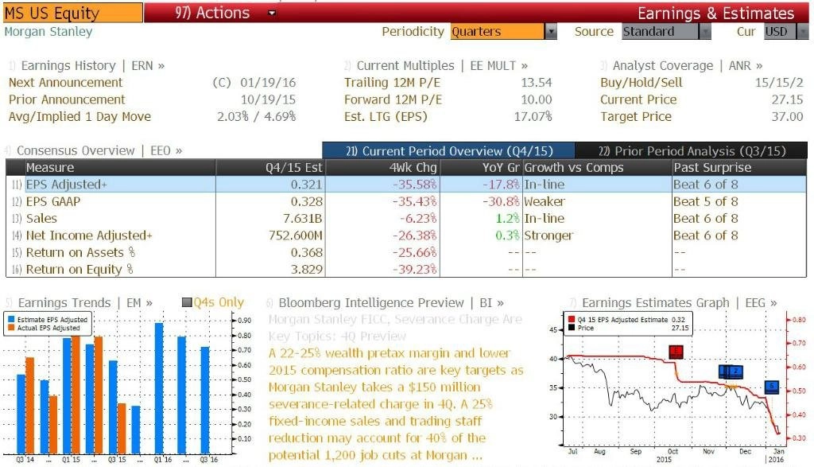Click the Prior Announcement date 10/19/15
This screenshot has height=467, width=814.
pos(268,99)
